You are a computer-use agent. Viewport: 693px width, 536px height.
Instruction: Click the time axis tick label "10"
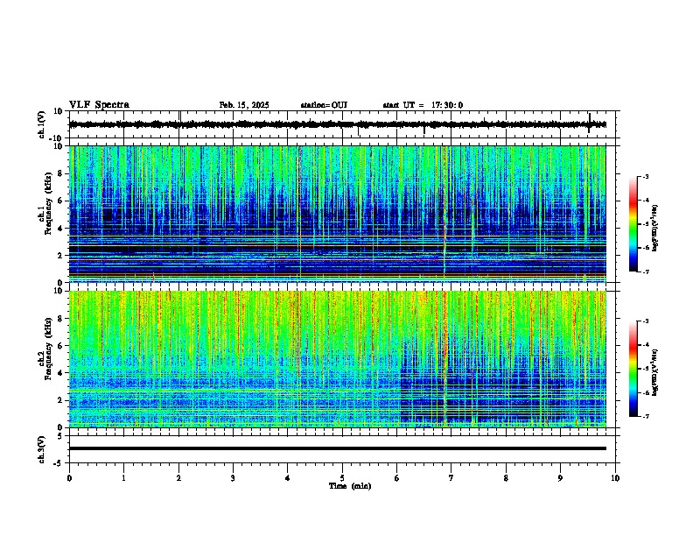point(615,478)
